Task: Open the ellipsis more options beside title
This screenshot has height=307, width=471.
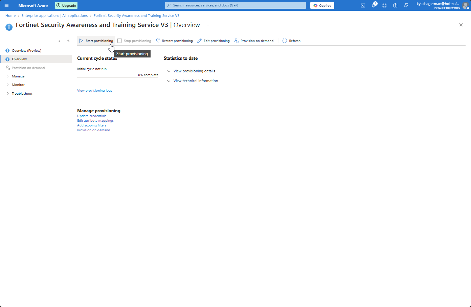Action: click(x=209, y=25)
